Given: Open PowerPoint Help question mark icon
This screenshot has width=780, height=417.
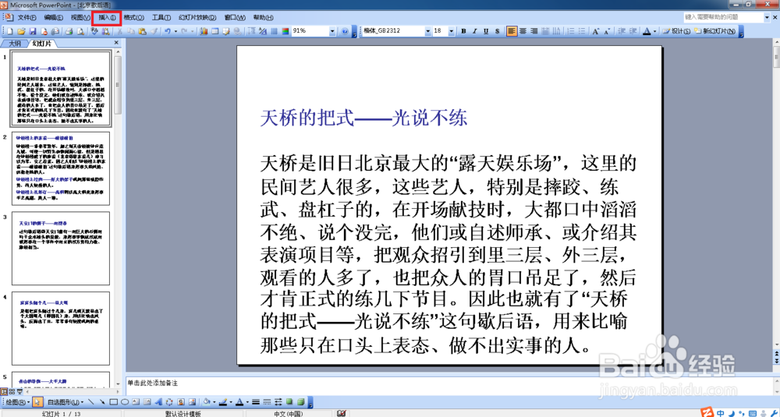Looking at the screenshot, I should 345,31.
